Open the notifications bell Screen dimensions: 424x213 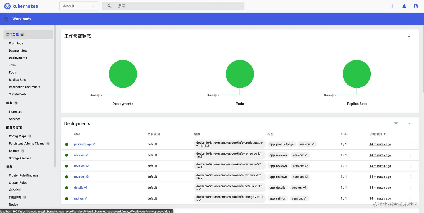point(404,6)
